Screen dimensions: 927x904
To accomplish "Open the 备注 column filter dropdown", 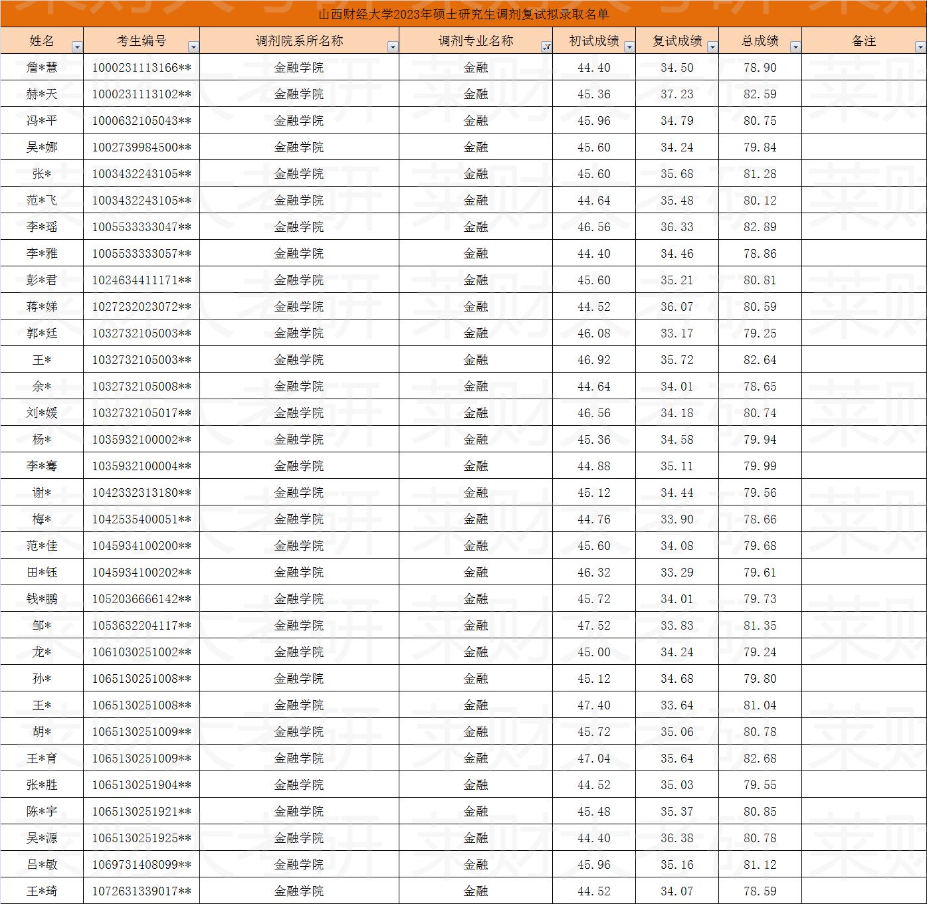I will 920,47.
